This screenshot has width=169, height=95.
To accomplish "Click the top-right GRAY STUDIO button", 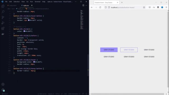I will [x=149, y=50].
